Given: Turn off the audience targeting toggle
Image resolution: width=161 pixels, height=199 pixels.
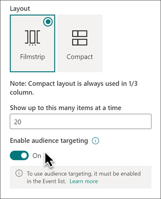Looking at the screenshot, I should click(19, 156).
